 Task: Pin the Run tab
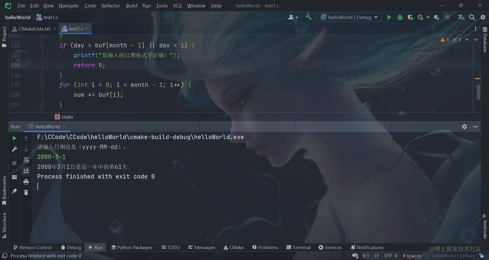pyautogui.click(x=14, y=191)
